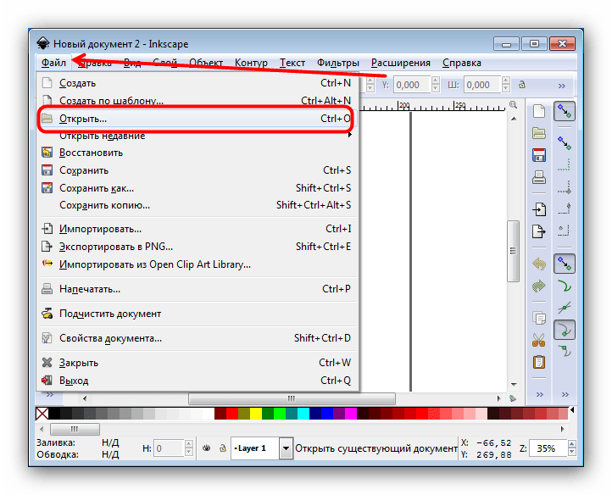This screenshot has width=612, height=495.
Task: Click the no-color X swatch
Action: click(42, 414)
